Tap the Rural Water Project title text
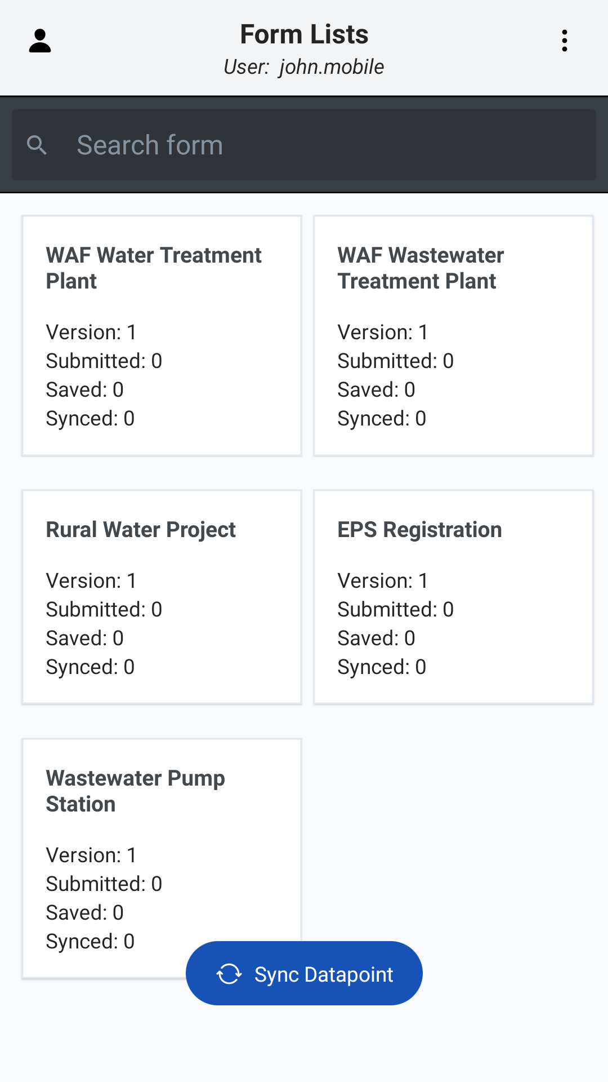608x1082 pixels. pos(141,530)
